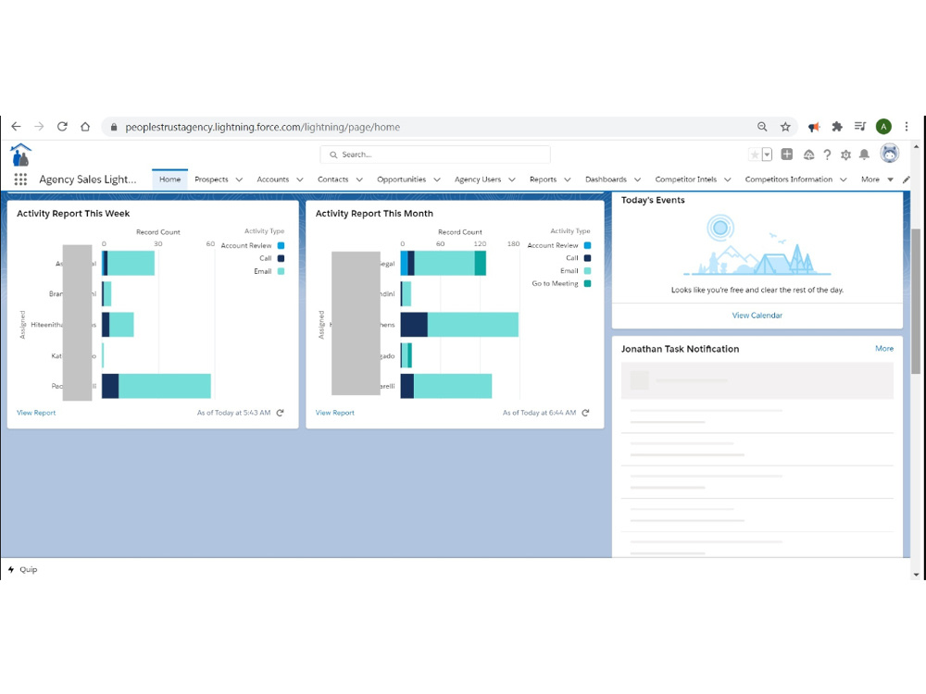Open the favorites list dropdown
926x694 pixels.
point(767,155)
